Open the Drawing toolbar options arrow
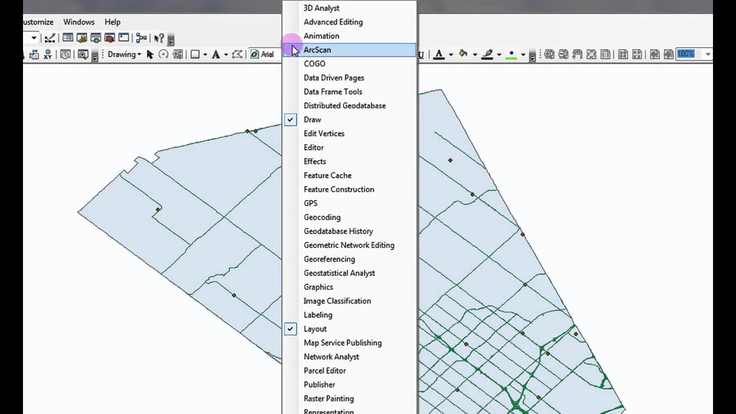This screenshot has height=414, width=736. tap(532, 56)
